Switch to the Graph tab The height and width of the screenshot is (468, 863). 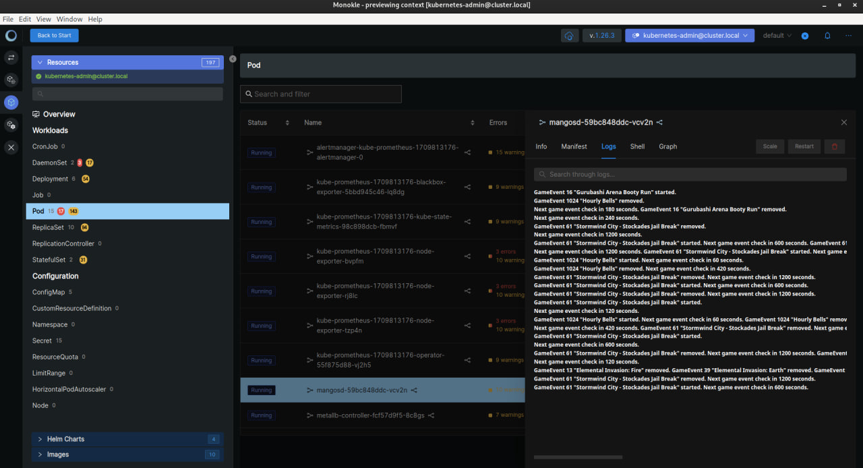[668, 146]
